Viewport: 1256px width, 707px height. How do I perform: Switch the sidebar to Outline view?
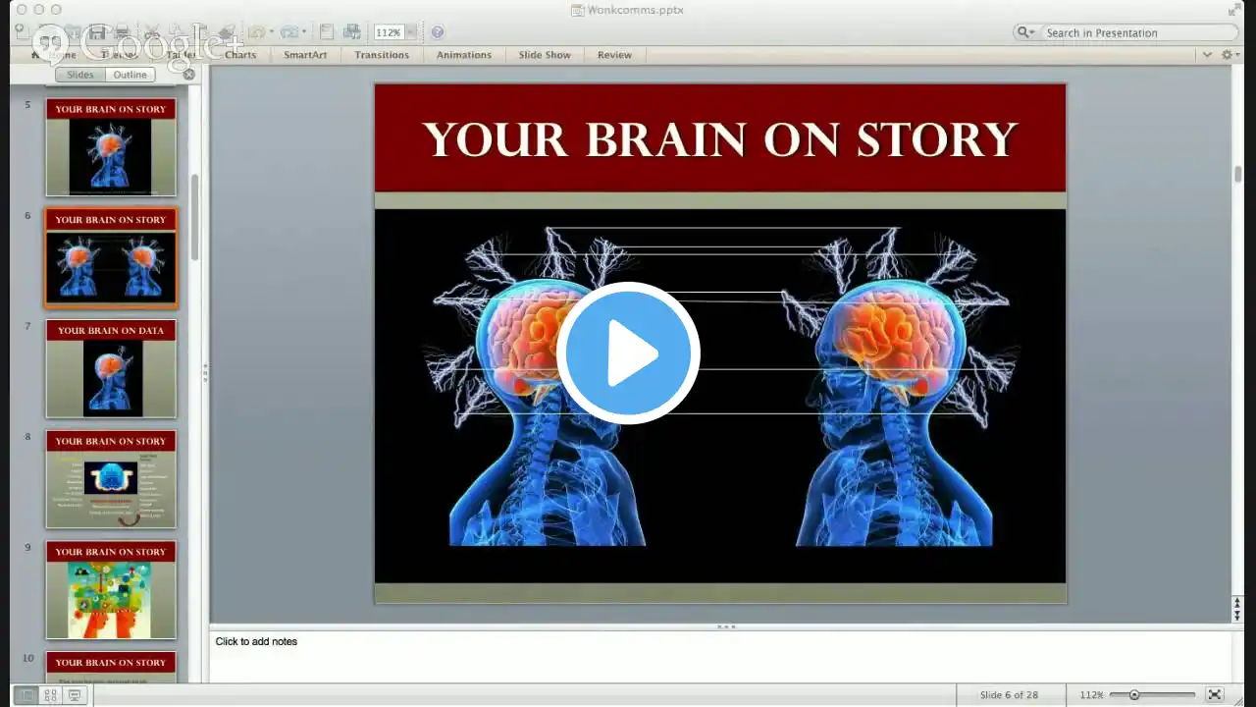130,75
